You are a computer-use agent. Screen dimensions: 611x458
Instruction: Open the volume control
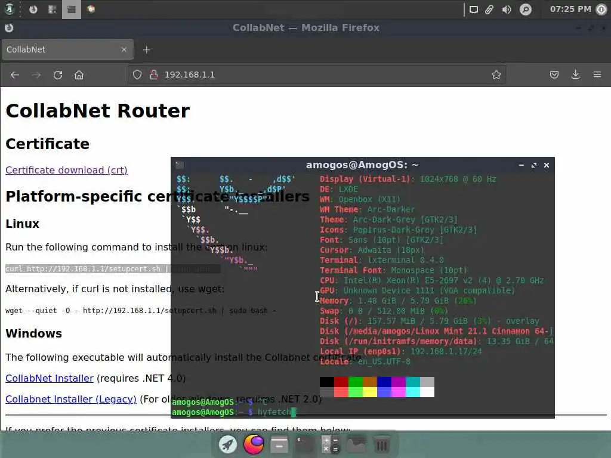[x=506, y=10]
